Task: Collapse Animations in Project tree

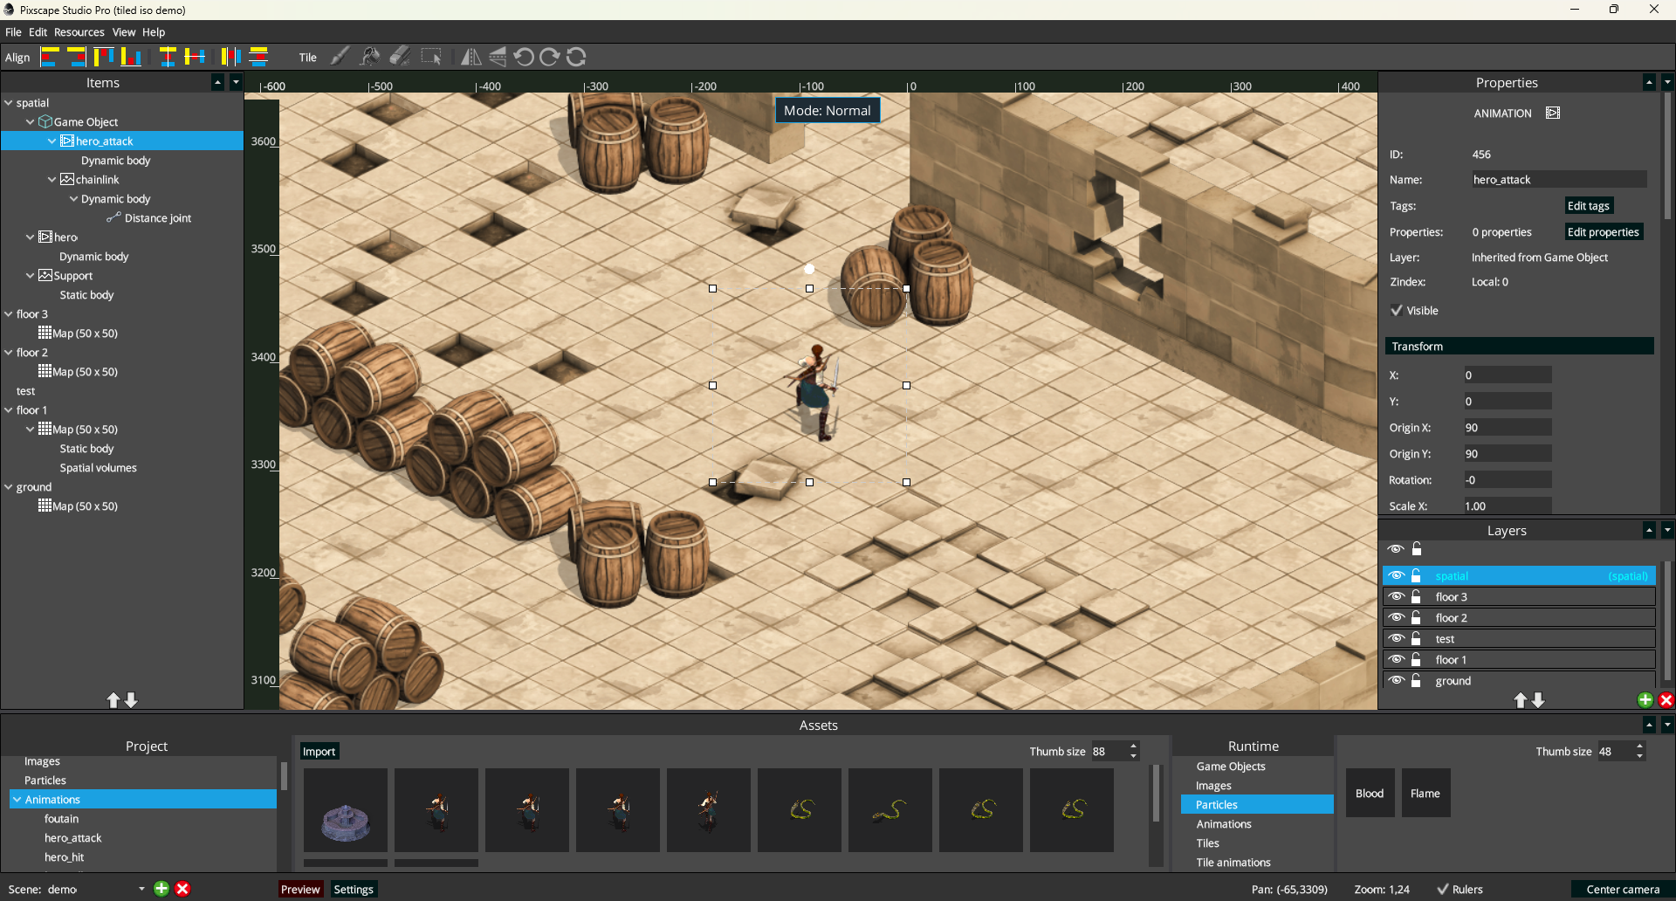Action: (17, 799)
